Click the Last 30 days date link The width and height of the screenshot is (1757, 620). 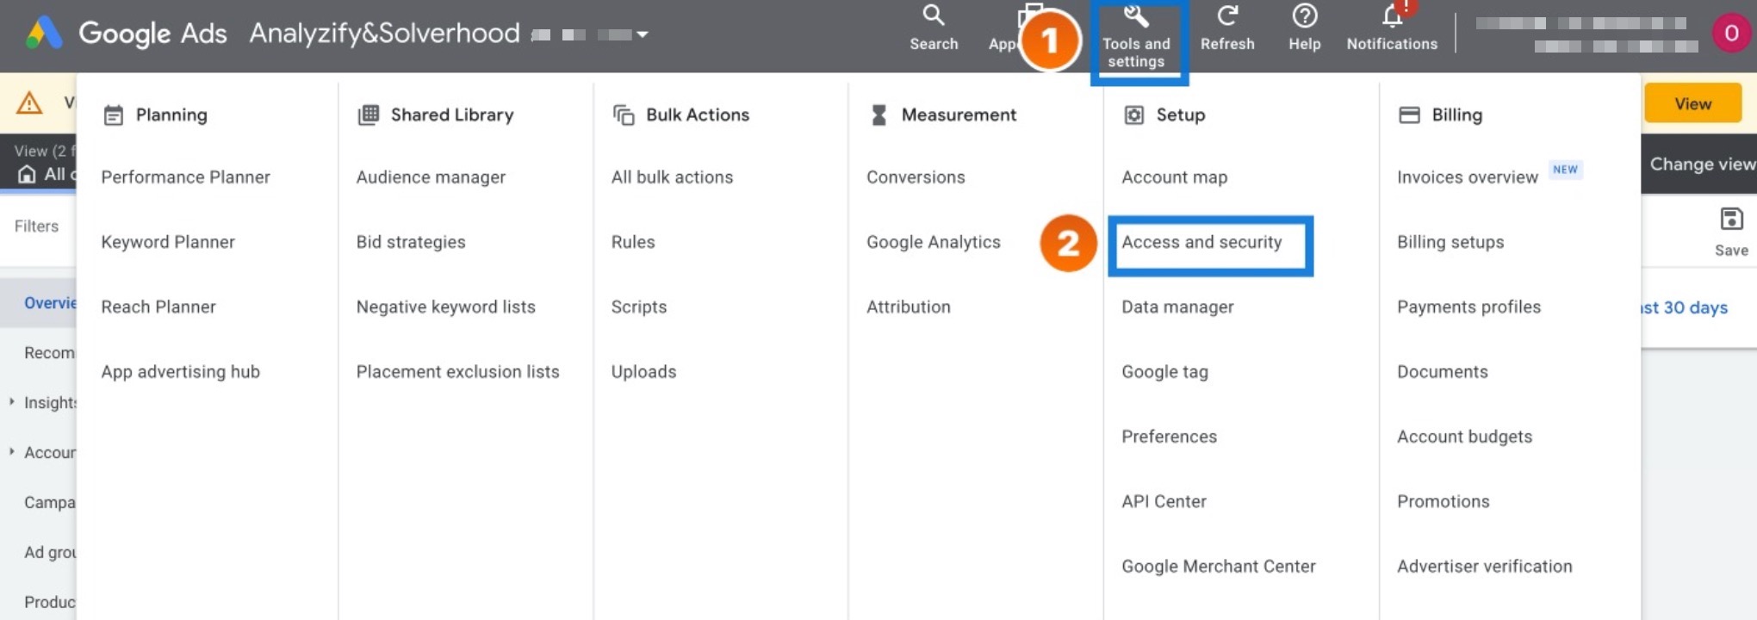(x=1684, y=307)
